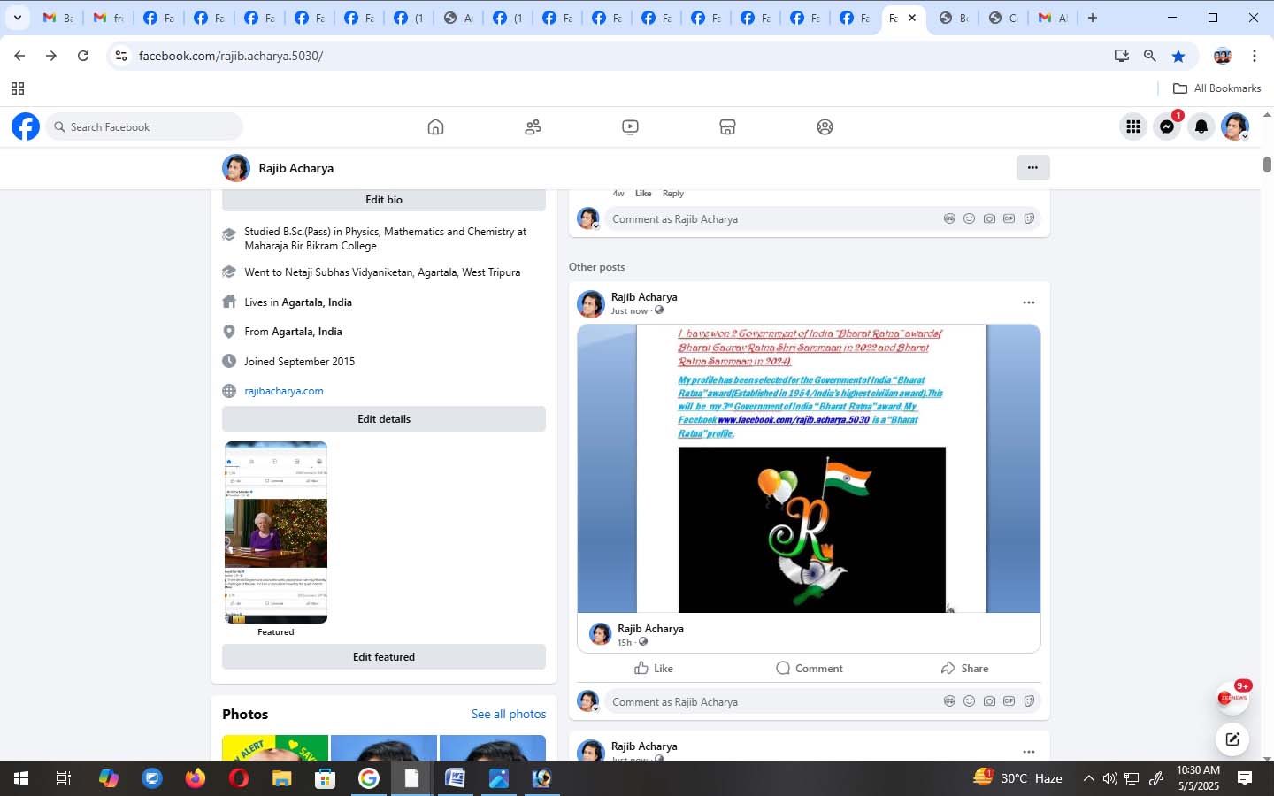
Task: Click the Facebook logo
Action: point(26,126)
